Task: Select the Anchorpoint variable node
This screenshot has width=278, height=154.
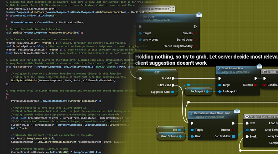Action: pos(198,91)
